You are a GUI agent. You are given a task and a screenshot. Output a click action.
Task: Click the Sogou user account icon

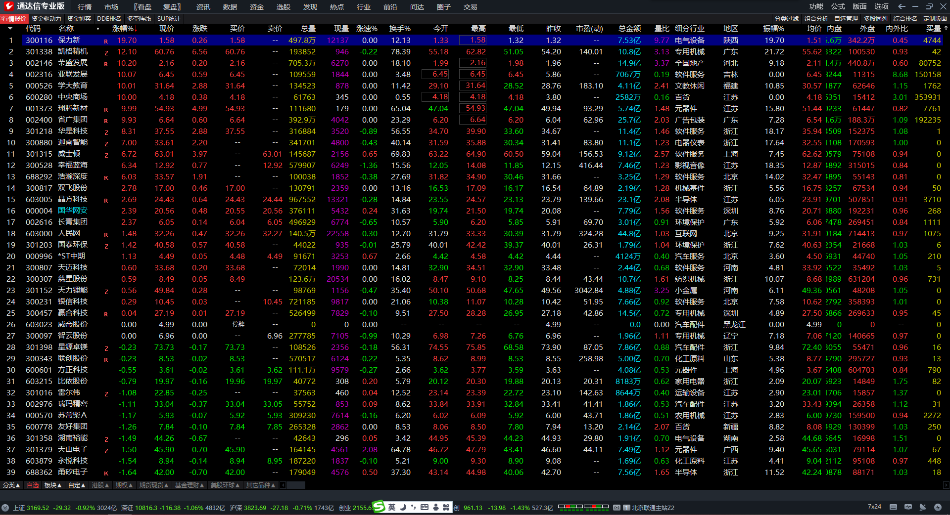pos(436,507)
